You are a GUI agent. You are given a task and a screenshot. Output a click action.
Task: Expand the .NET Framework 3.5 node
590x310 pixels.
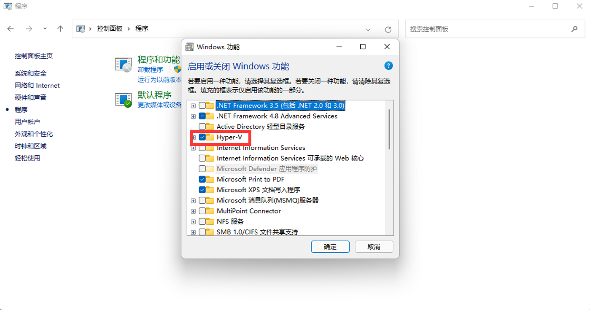point(193,105)
